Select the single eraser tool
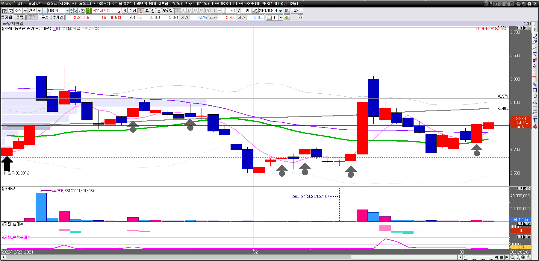Image resolution: width=539 pixels, height=261 pixels. (535, 42)
